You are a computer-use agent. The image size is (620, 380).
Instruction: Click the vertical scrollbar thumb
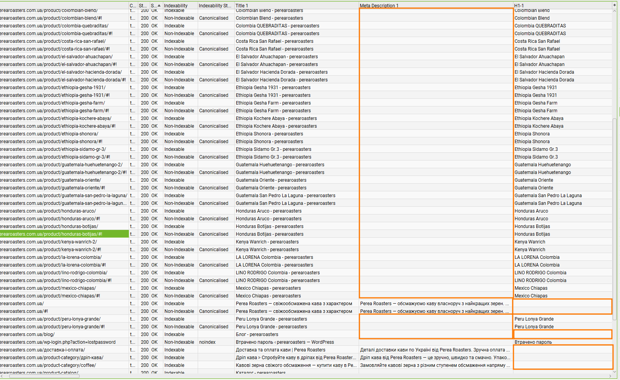(x=615, y=219)
